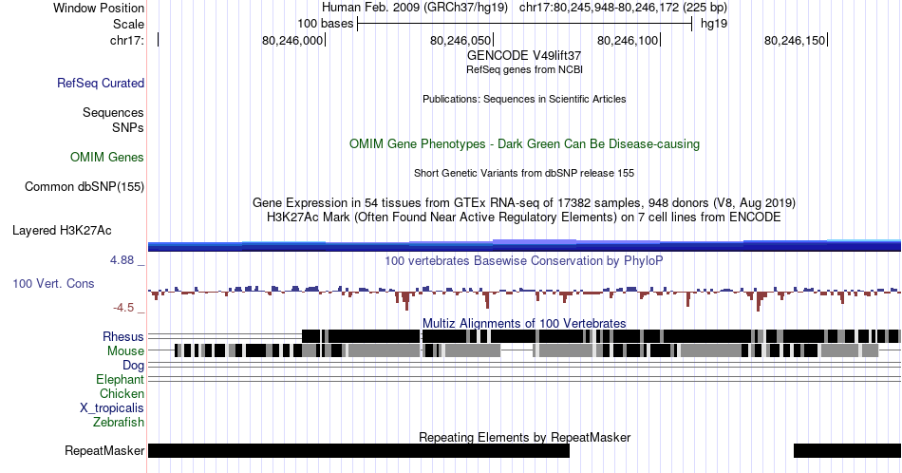Click the Human Feb. 2009 (GRCh37/hg19) text
Screen dimensions: 902x473
(415, 8)
